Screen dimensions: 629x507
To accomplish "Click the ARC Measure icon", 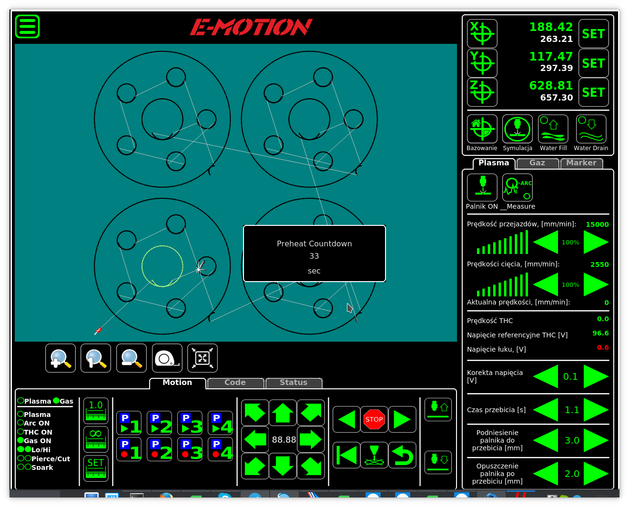I will pos(517,188).
